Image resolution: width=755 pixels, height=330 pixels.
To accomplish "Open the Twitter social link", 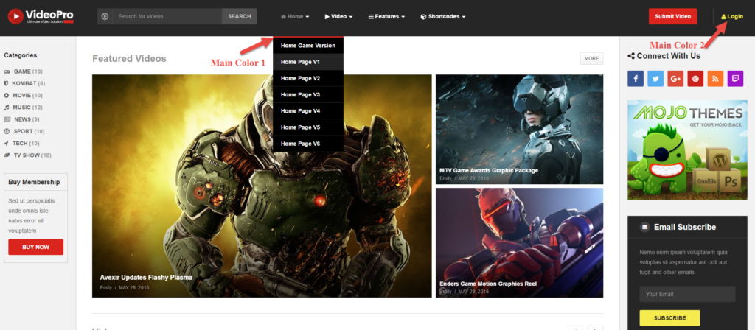I will [655, 79].
